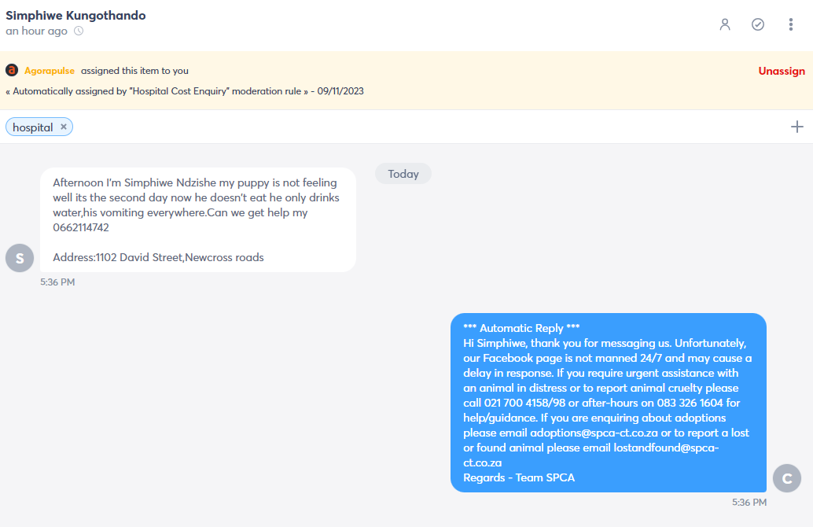The width and height of the screenshot is (813, 527).
Task: Add a new label with plus icon
Action: point(797,127)
